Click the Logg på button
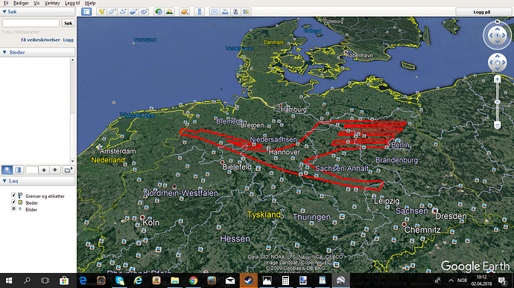The image size is (514, 288). [481, 12]
